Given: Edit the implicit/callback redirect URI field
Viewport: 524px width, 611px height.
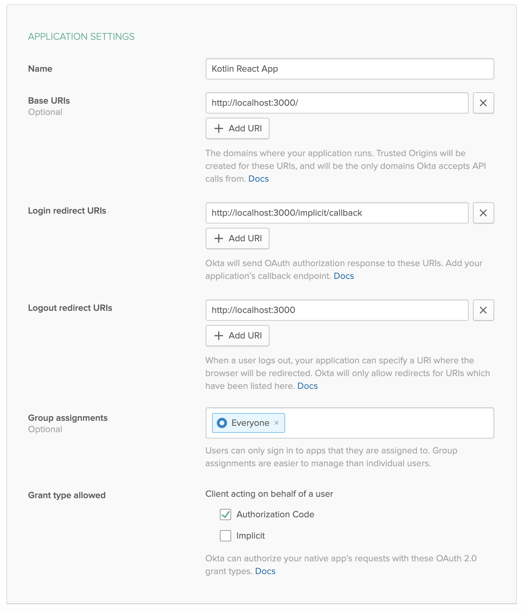Looking at the screenshot, I should (x=337, y=213).
